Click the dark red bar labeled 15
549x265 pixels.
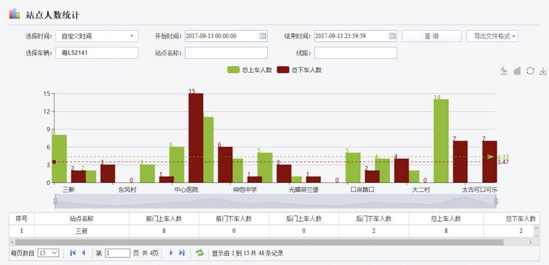tap(196, 138)
